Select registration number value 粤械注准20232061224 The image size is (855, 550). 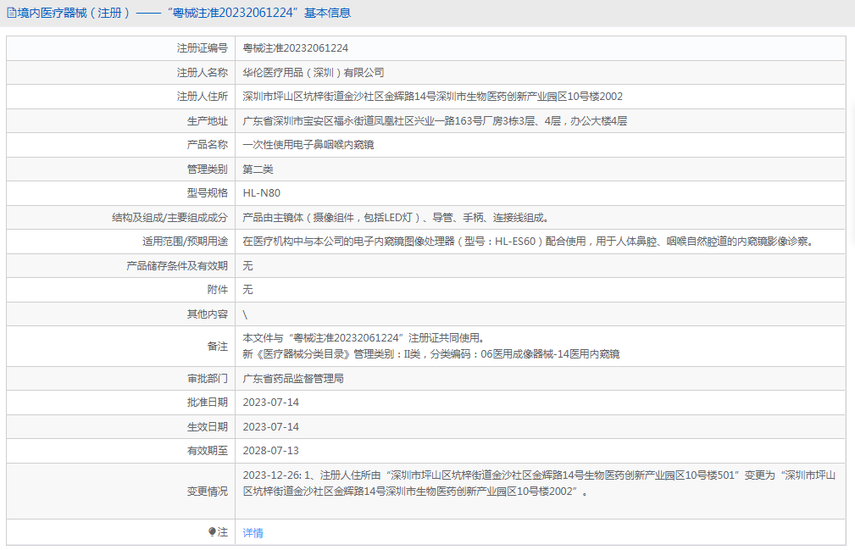pyautogui.click(x=296, y=48)
